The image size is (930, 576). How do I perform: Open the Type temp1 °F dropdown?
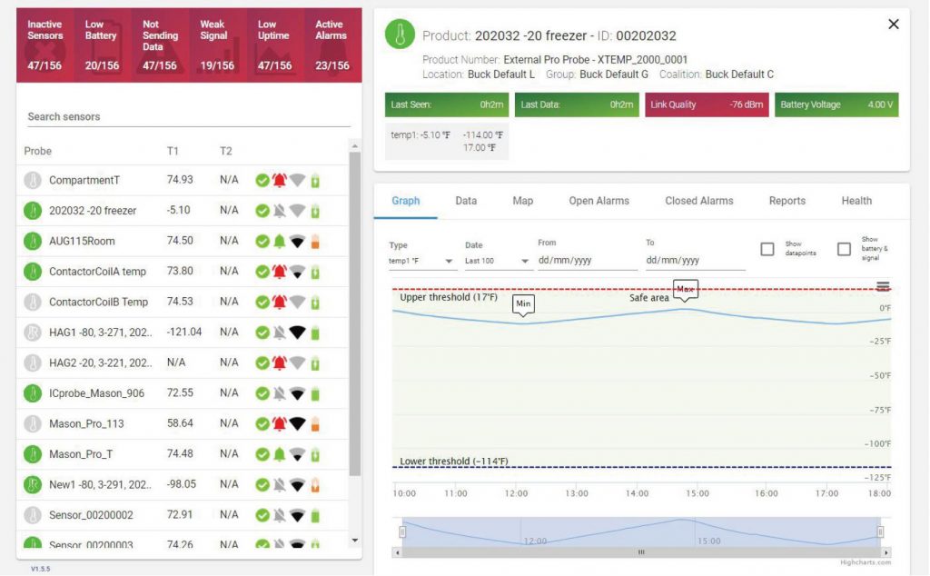[422, 261]
